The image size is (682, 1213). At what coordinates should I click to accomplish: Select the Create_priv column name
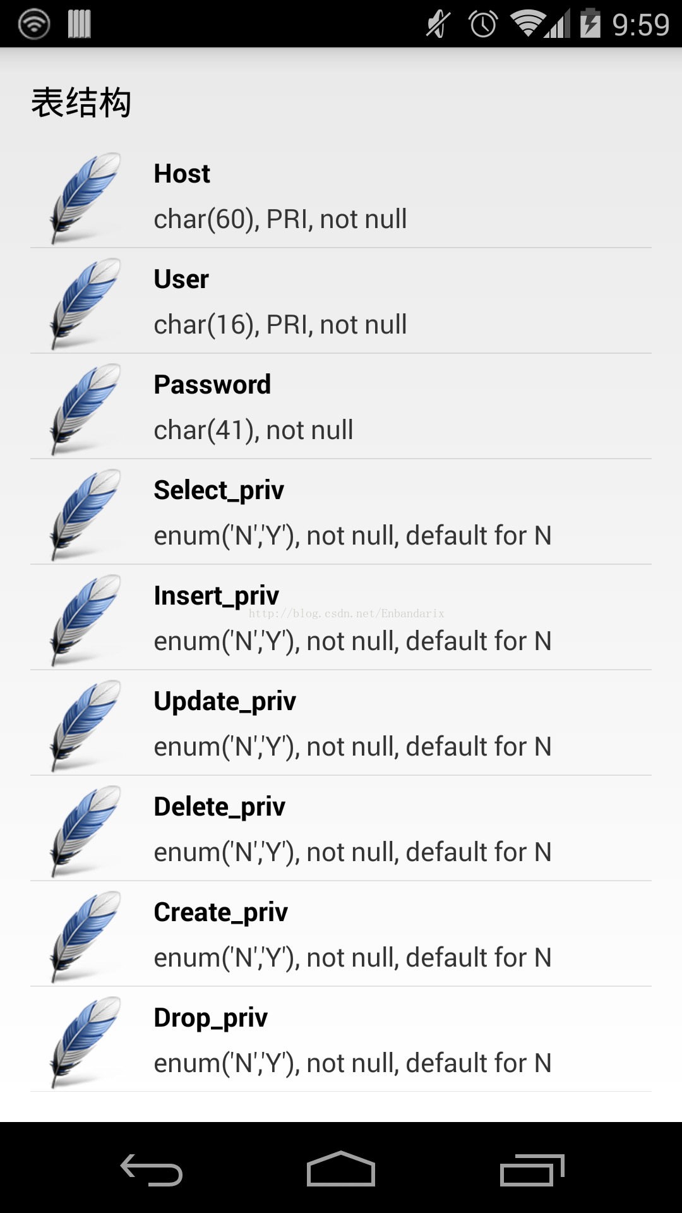221,912
